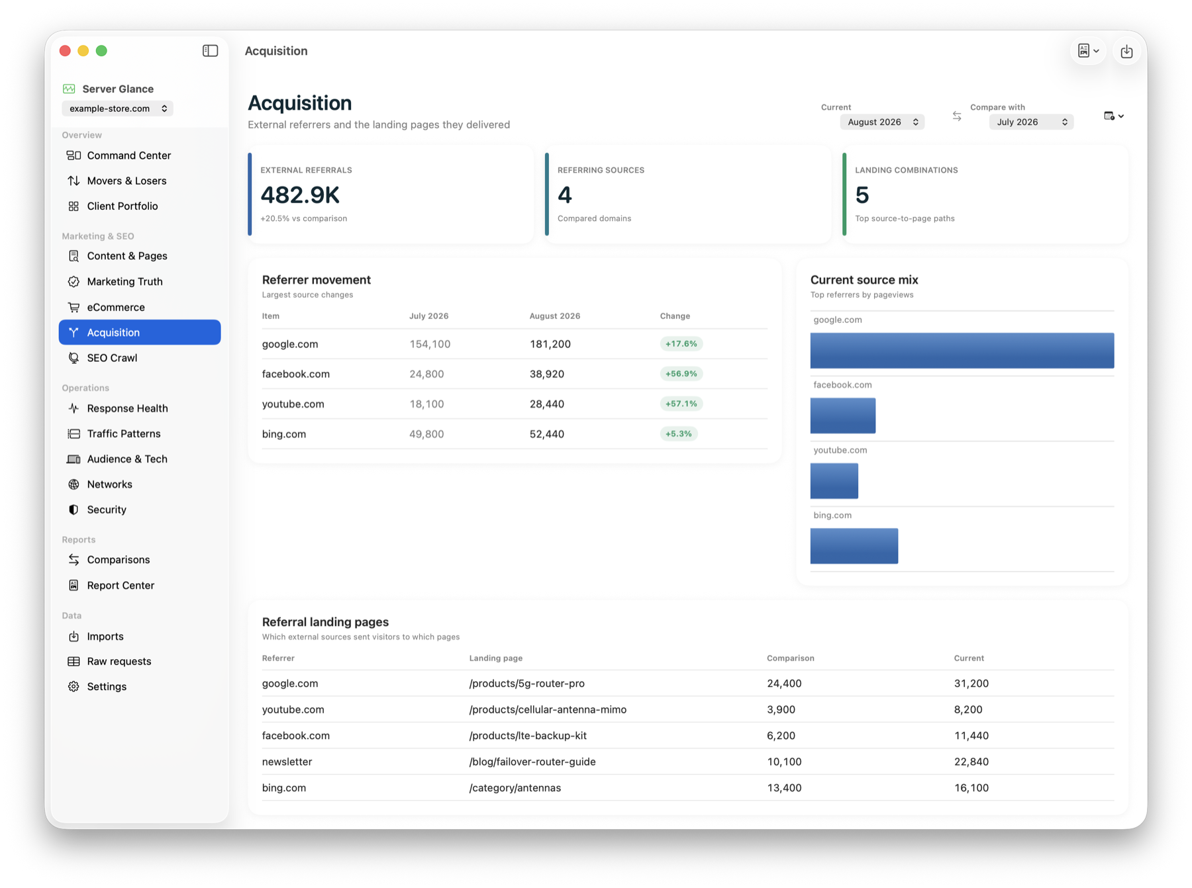Select the Command Center icon
Screen dimensions: 1192x888
click(x=74, y=155)
